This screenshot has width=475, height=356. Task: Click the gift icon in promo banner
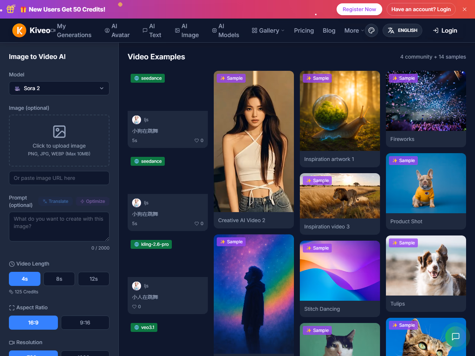[x=10, y=9]
